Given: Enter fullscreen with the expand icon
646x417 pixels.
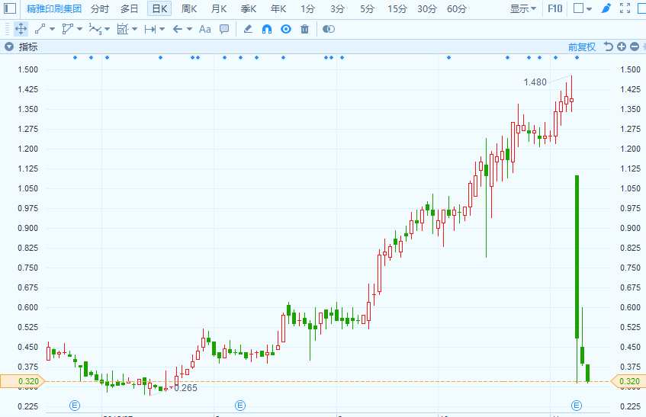Looking at the screenshot, I should tap(625, 8).
